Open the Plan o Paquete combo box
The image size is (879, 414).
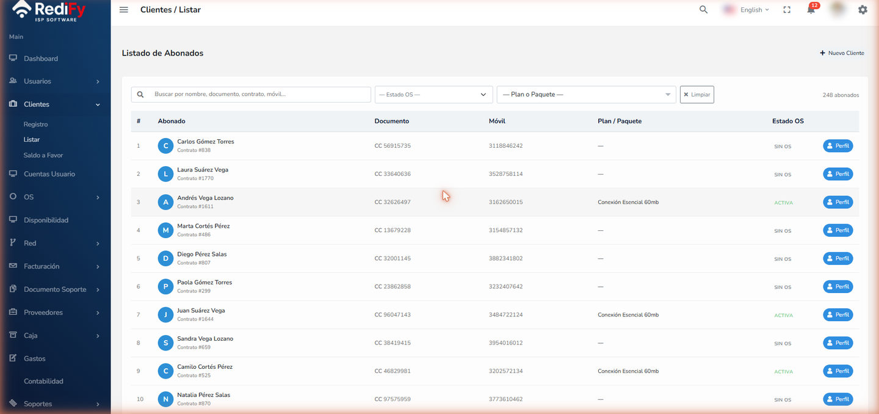point(587,95)
